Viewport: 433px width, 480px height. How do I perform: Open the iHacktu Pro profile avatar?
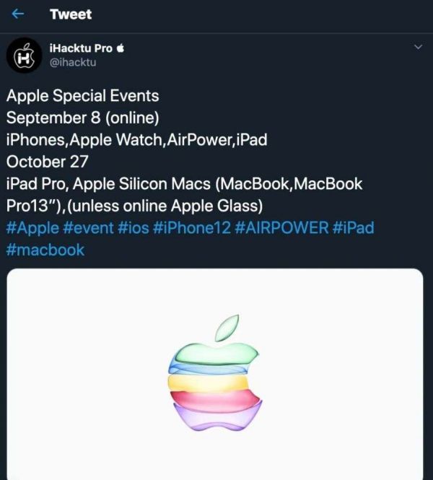(24, 55)
